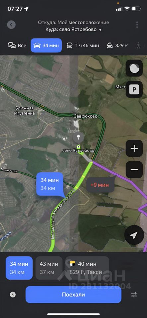Open the three-dot options menu
The width and height of the screenshot is (147, 318).
(137, 25)
